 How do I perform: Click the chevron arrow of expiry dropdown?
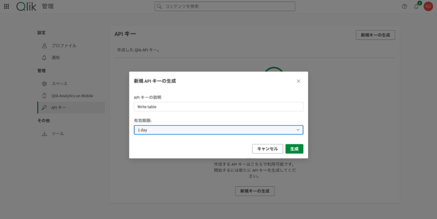(x=298, y=130)
